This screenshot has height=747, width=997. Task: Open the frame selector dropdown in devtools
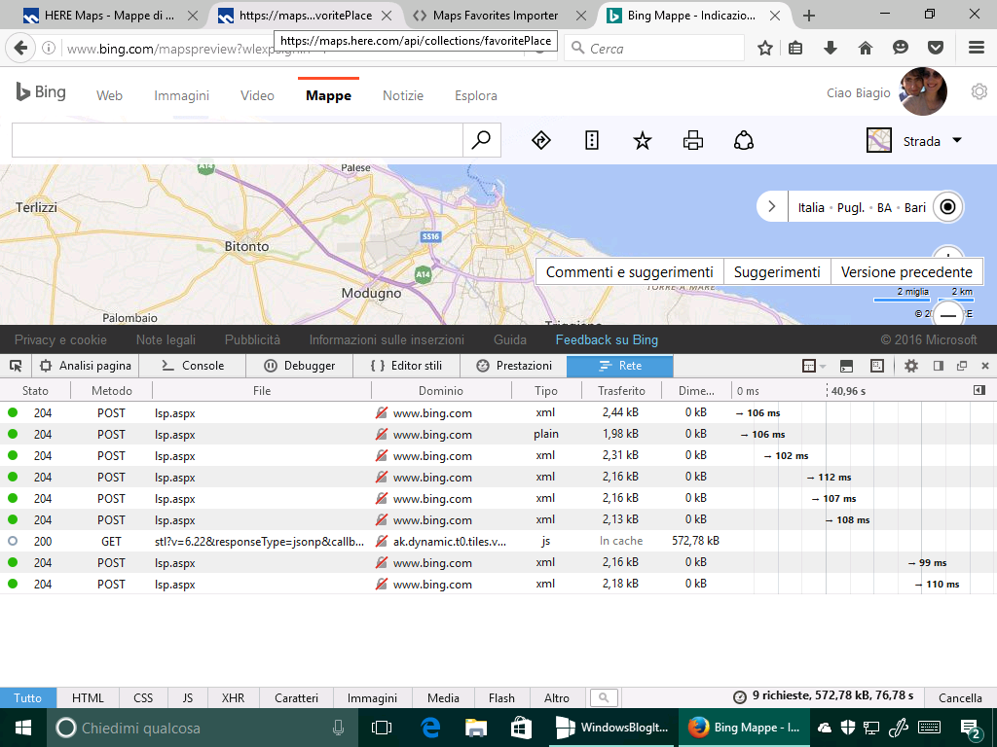(813, 366)
